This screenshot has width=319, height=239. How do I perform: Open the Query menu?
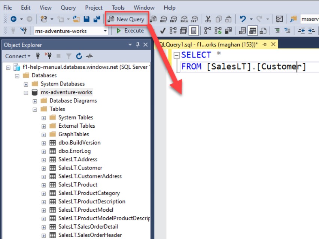coord(68,7)
